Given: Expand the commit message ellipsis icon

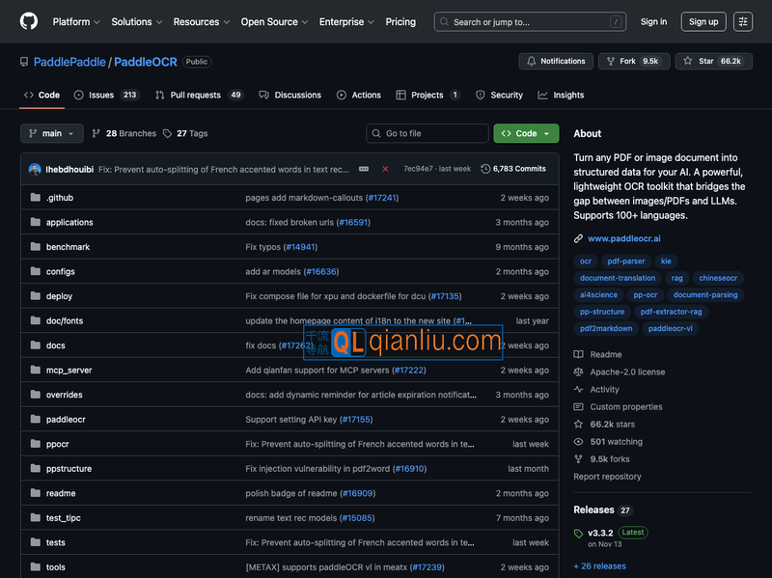Looking at the screenshot, I should 364,169.
